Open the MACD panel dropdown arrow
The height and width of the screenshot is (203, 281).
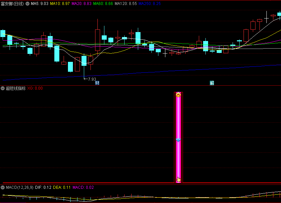pyautogui.click(x=3, y=187)
